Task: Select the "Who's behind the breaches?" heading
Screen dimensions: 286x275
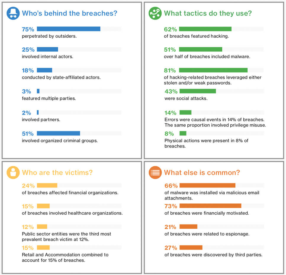Action: tap(70, 14)
